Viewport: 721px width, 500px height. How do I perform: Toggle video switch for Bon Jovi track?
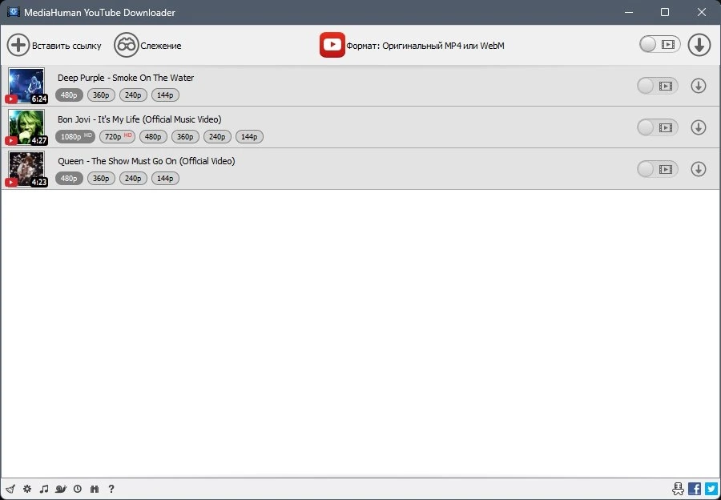tap(657, 127)
